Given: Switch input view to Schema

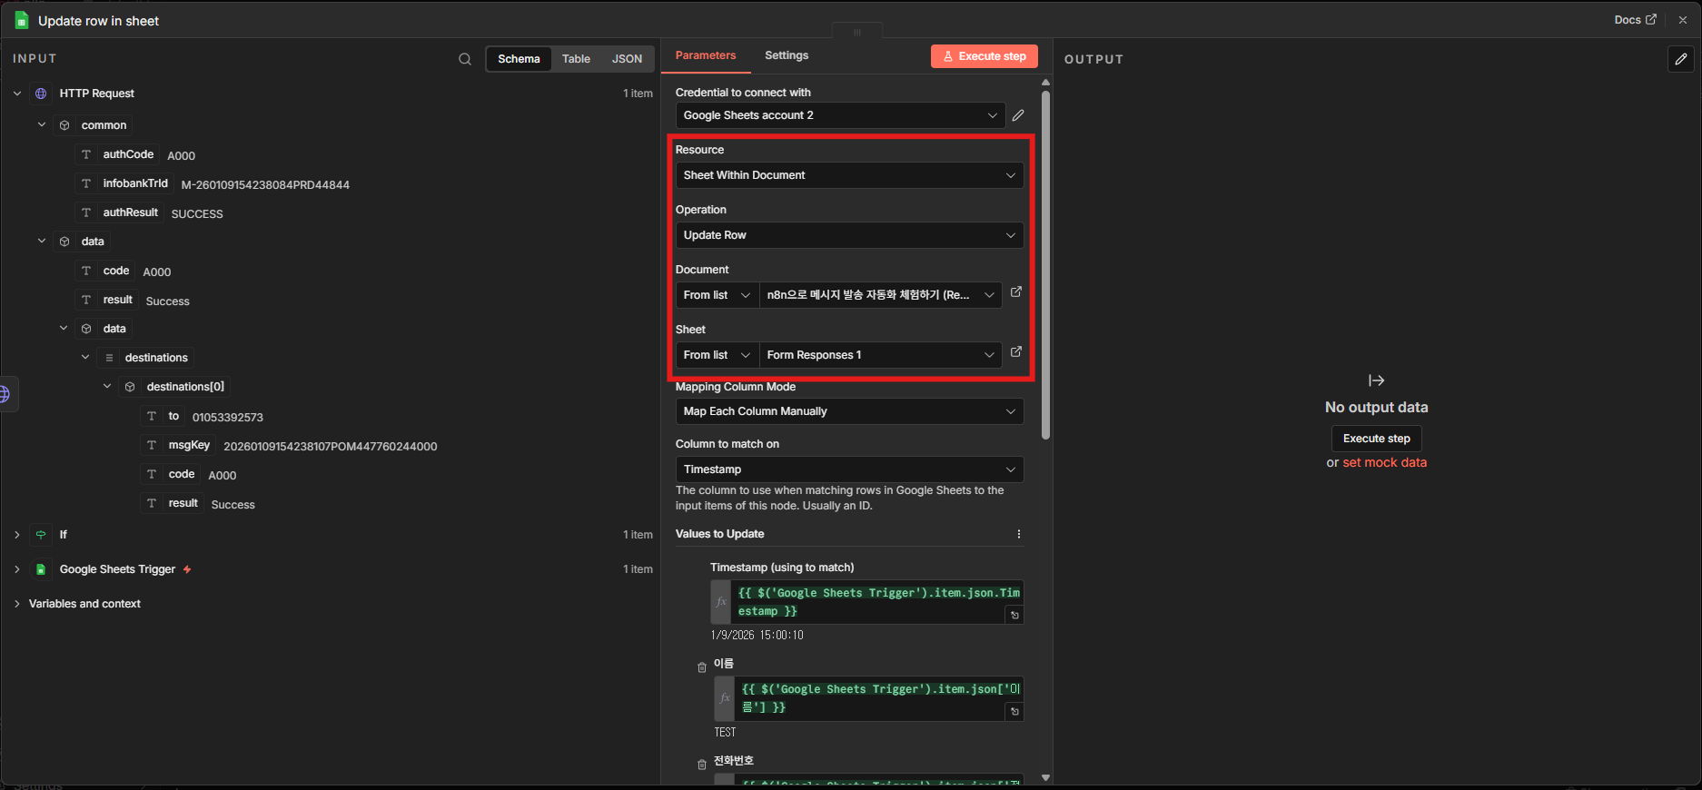Looking at the screenshot, I should (519, 59).
